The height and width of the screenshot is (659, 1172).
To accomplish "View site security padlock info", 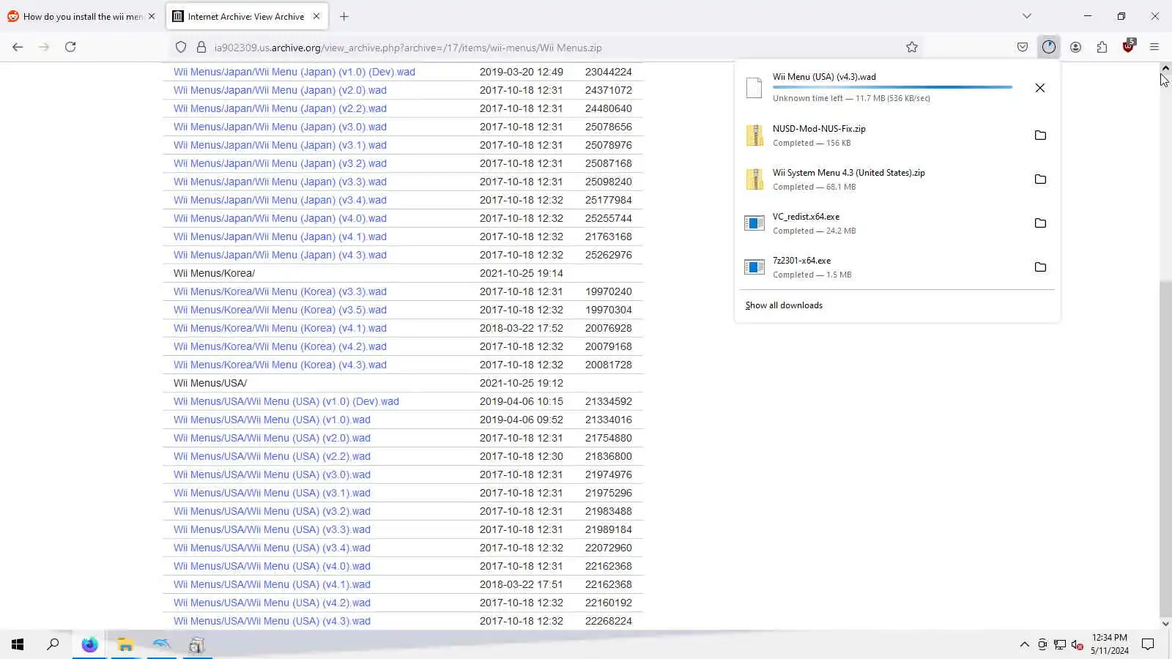I will point(201,47).
